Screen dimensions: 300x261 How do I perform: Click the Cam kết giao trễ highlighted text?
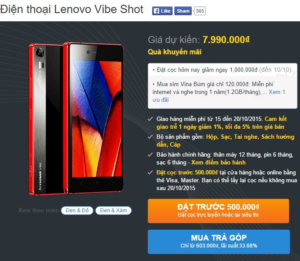tap(222, 123)
